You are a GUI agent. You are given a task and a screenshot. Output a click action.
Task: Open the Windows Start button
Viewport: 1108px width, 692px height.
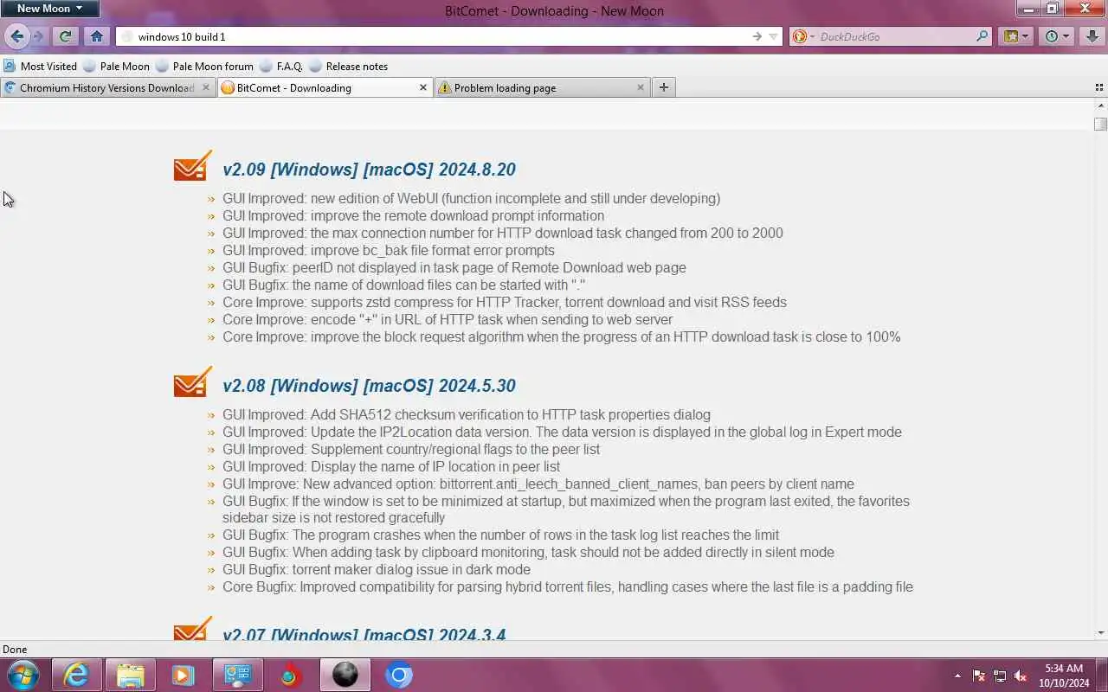click(x=23, y=675)
